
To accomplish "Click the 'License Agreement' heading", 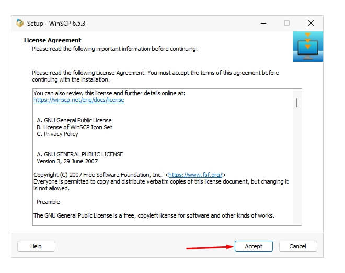I will pyautogui.click(x=52, y=40).
